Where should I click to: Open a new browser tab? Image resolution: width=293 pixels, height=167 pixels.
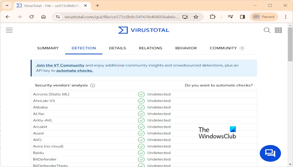[x=98, y=5]
